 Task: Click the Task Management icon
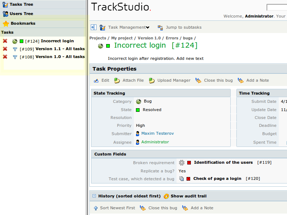click(x=103, y=28)
